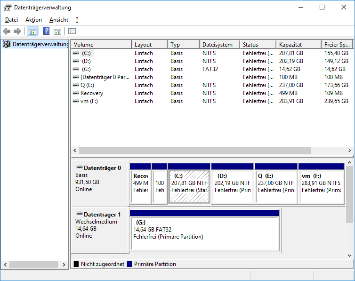Click the Datenträger 1 Wechselmedium label panel
355x281 pixels.
click(x=100, y=230)
